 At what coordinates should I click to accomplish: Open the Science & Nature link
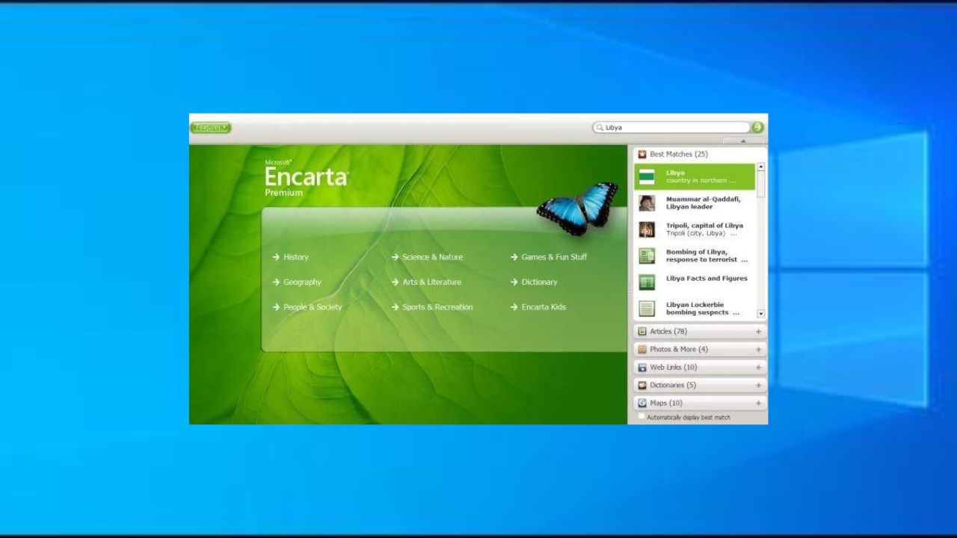point(427,257)
